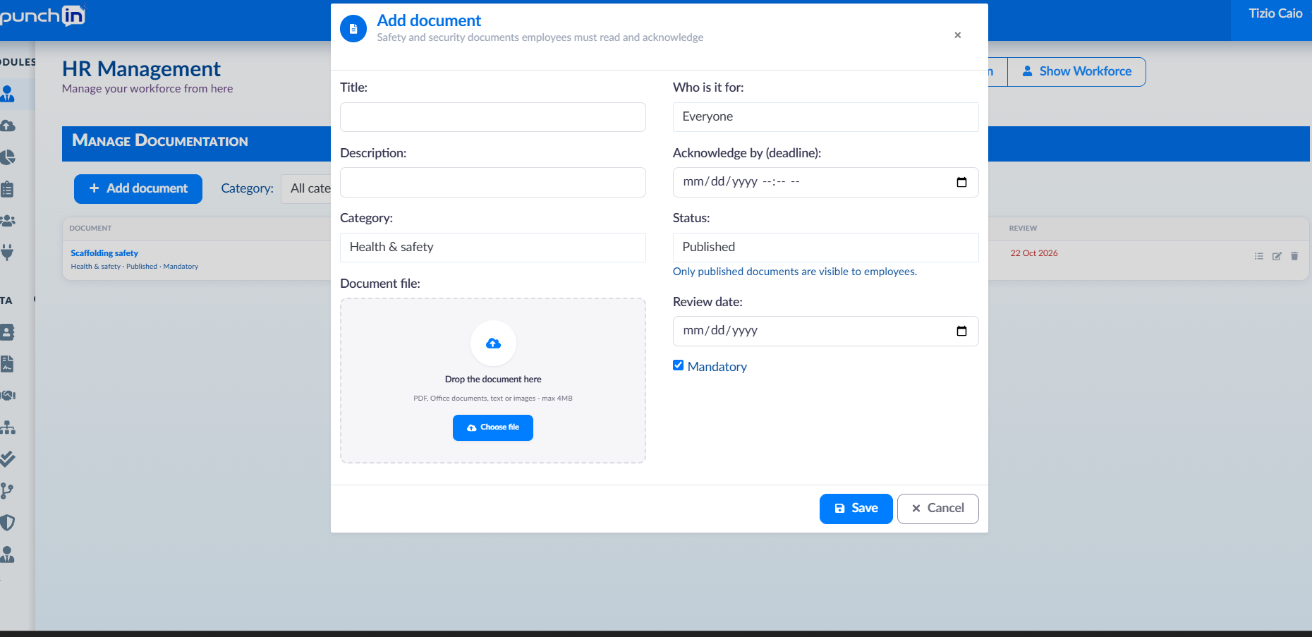Viewport: 1312px width, 637px height.
Task: Open the Review date calendar picker icon
Action: (961, 331)
